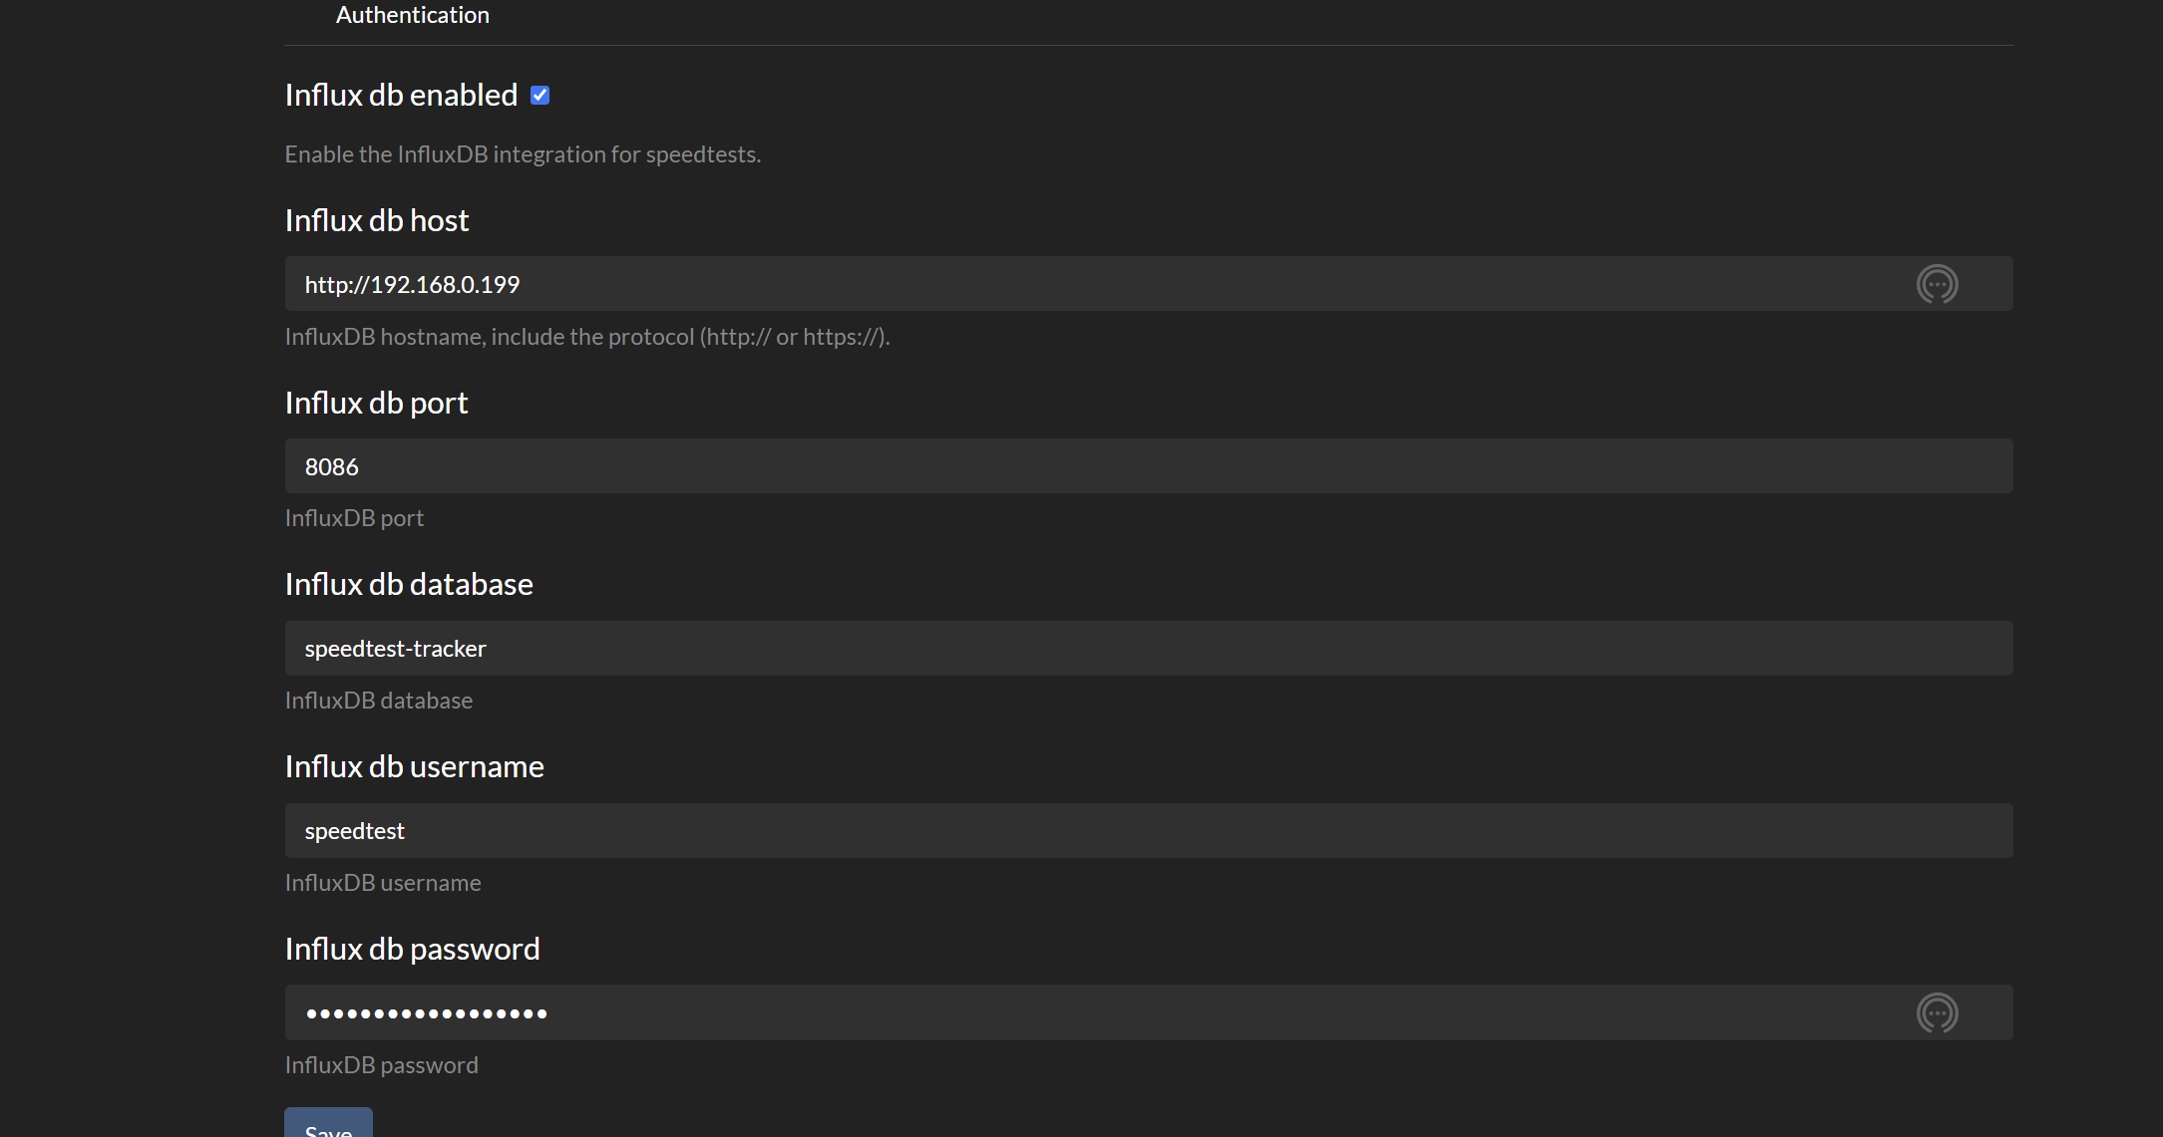Click the "Influx db host" label

[x=377, y=220]
